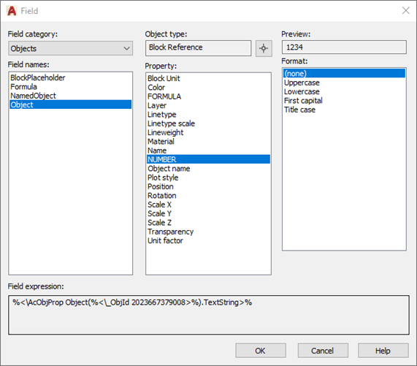The width and height of the screenshot is (417, 366).
Task: Choose NamedObject field name
Action: [x=34, y=96]
